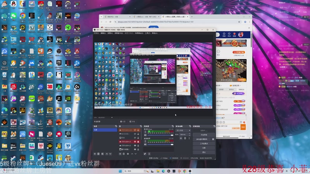Open Windows Start button on taskbar
This screenshot has width=310, height=174.
(120, 171)
